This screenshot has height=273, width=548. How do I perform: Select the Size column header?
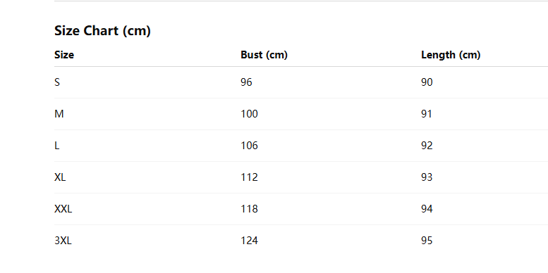[64, 55]
